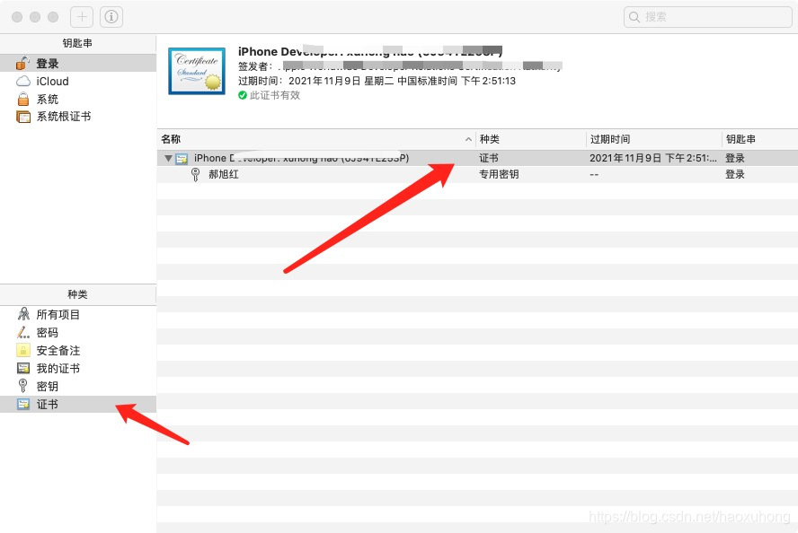The image size is (798, 533).
Task: Click the green valid-certificate checkmark icon
Action: click(x=243, y=95)
